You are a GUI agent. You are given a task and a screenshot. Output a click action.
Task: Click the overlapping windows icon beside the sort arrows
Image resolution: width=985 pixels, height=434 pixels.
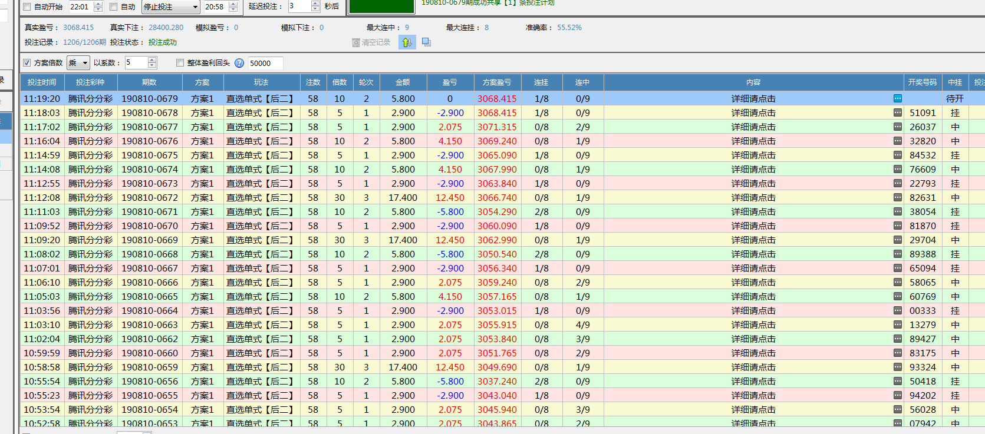click(x=426, y=42)
